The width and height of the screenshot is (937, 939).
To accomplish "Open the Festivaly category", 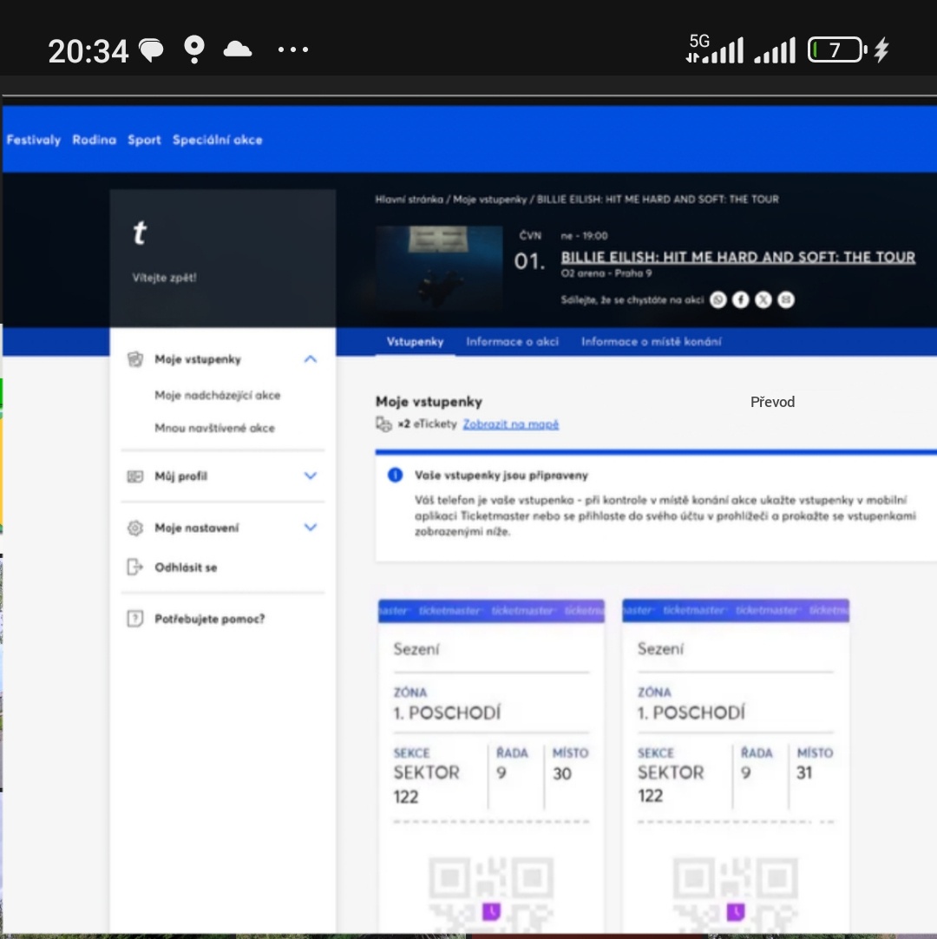I will pos(34,140).
